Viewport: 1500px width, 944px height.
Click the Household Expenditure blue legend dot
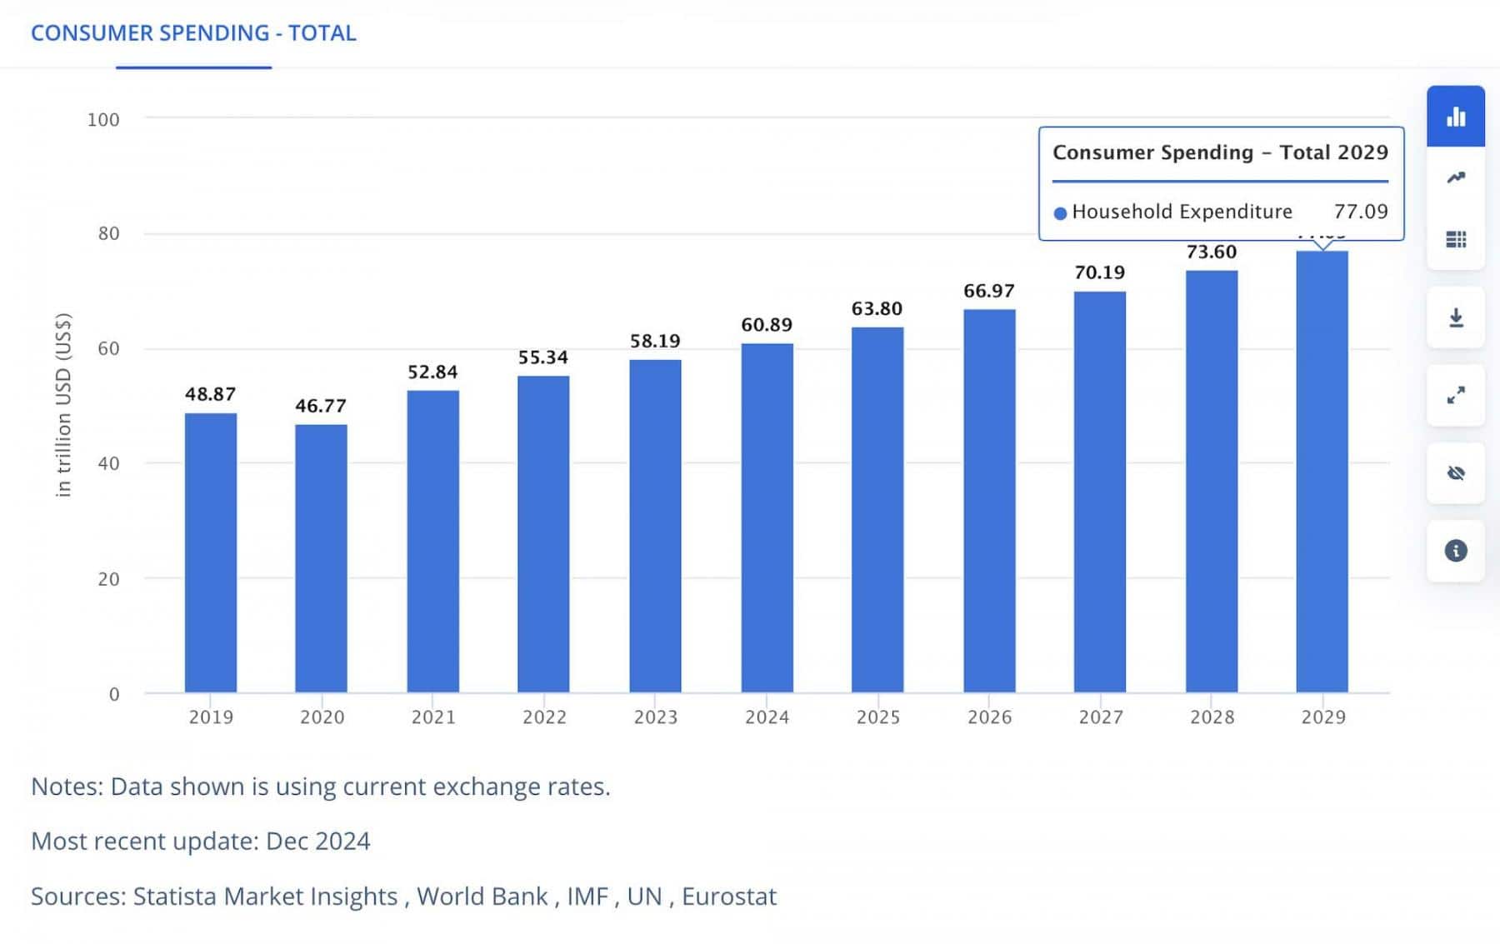point(1060,213)
